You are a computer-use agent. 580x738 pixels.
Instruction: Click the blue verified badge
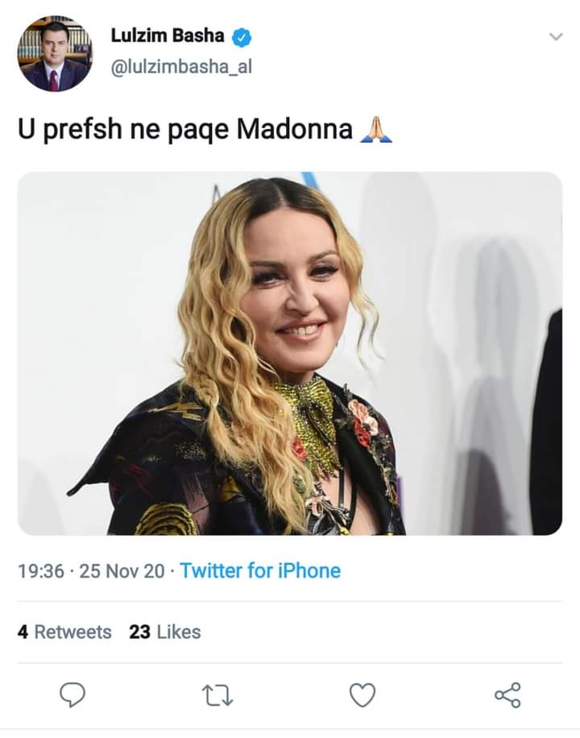(242, 36)
